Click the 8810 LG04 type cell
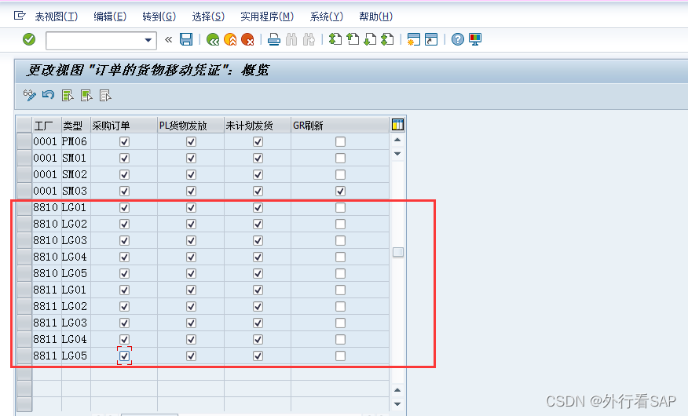Viewport: 688px width, 416px height. 75,257
